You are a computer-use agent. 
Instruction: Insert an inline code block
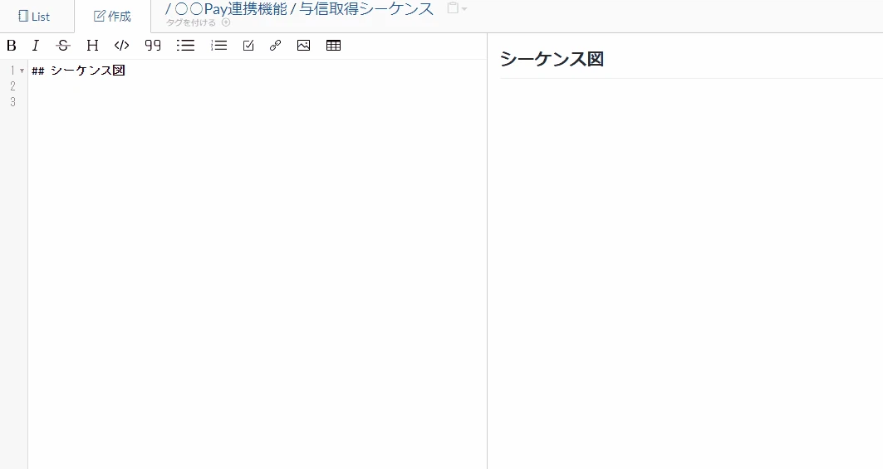coord(121,46)
